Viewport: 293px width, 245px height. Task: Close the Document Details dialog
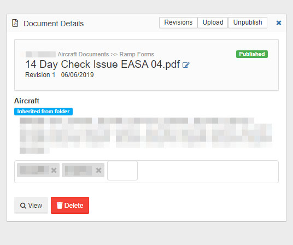coord(279,23)
